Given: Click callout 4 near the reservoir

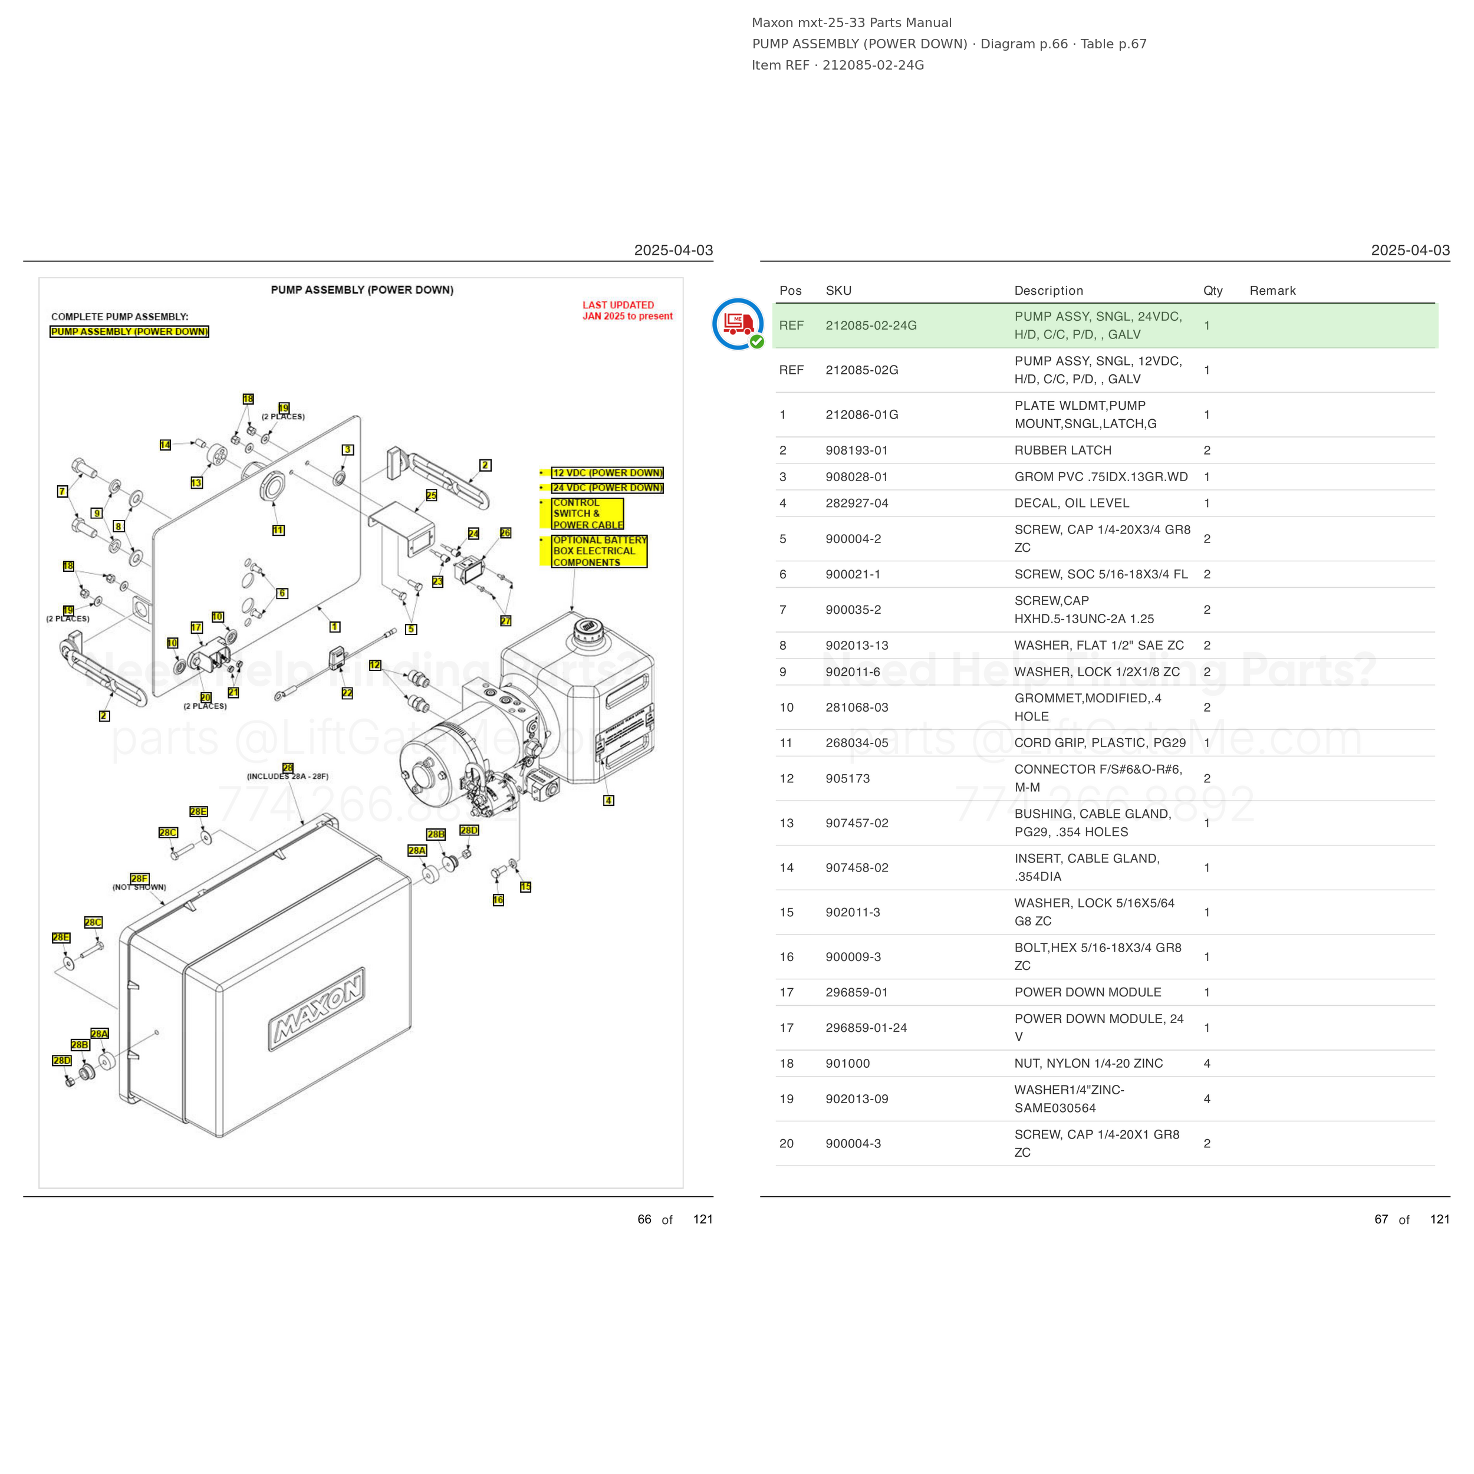Looking at the screenshot, I should [x=608, y=800].
